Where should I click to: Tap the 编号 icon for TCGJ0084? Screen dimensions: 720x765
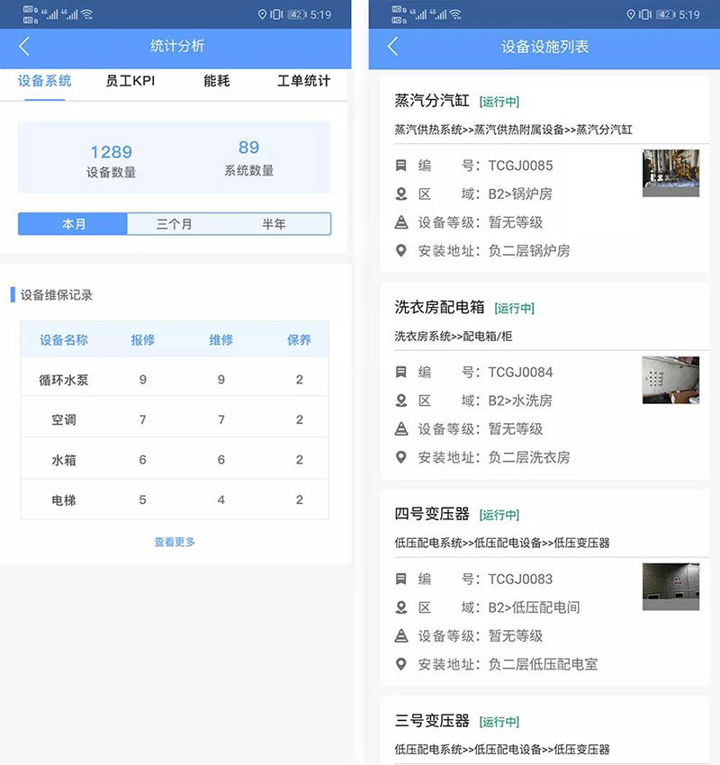pyautogui.click(x=401, y=373)
